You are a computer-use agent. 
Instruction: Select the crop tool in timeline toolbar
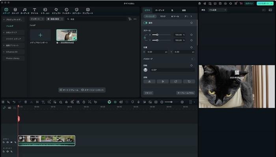coord(37,102)
